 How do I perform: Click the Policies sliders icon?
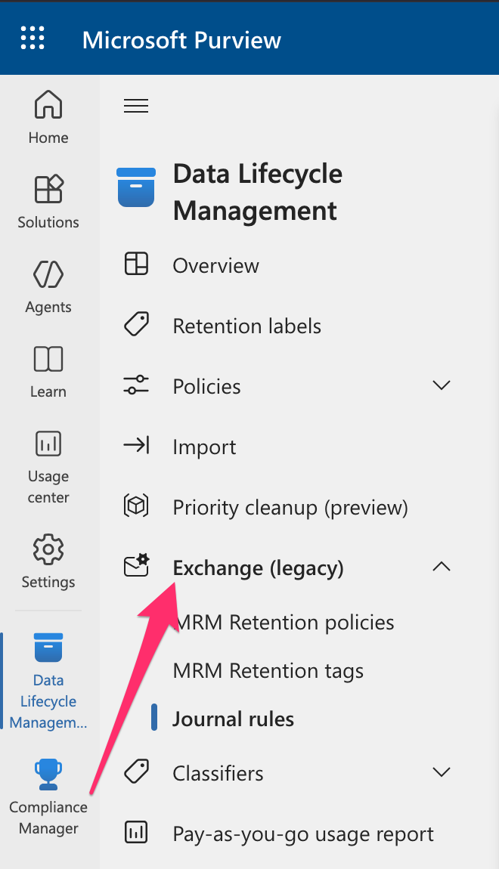coord(136,384)
